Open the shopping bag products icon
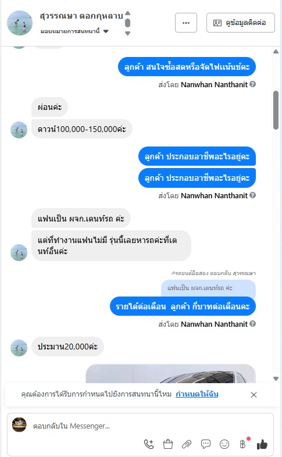Image resolution: width=282 pixels, height=457 pixels. pos(168,444)
